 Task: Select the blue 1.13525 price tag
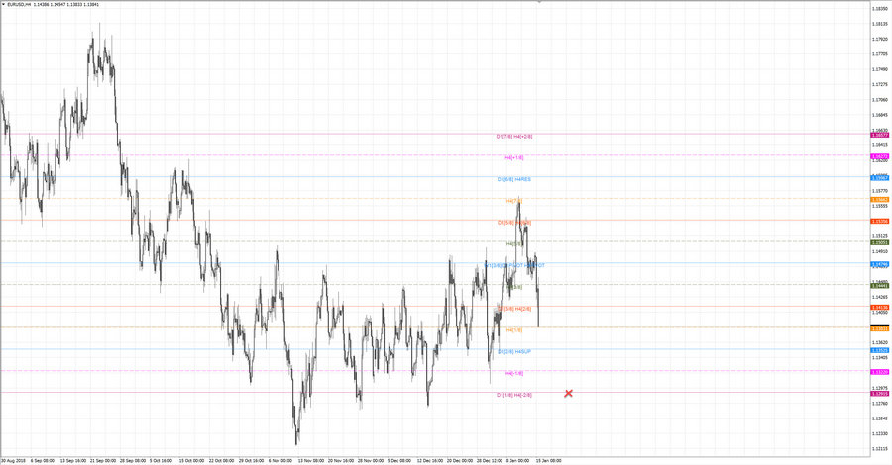[x=879, y=351]
